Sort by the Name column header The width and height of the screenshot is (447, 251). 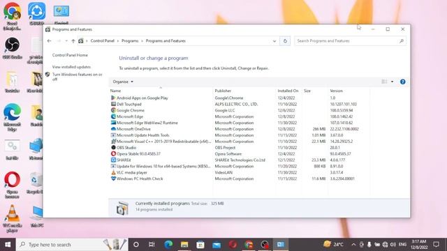161,91
